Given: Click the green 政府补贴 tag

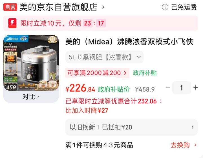Looking at the screenshot, I should tap(145, 73).
